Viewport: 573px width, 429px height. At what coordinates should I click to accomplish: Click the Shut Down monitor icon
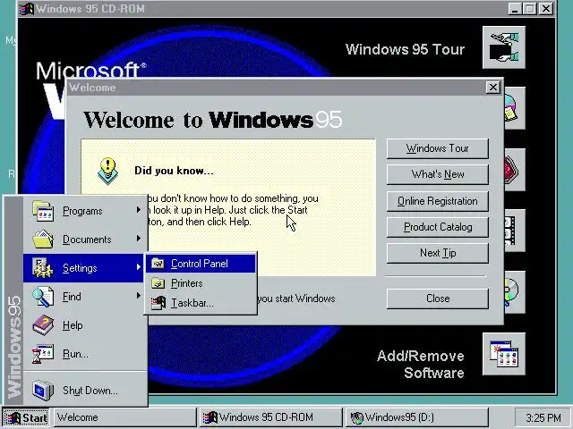point(43,390)
